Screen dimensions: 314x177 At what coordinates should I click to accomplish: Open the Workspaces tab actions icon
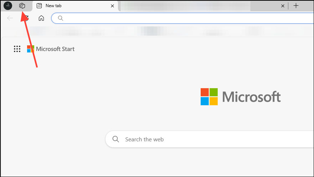[x=22, y=6]
